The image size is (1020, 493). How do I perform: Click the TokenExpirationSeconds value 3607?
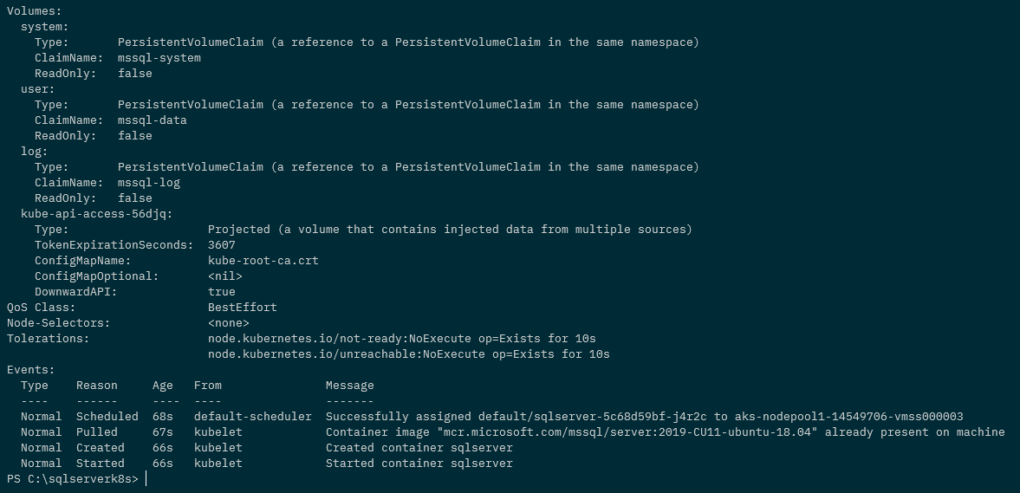click(221, 245)
